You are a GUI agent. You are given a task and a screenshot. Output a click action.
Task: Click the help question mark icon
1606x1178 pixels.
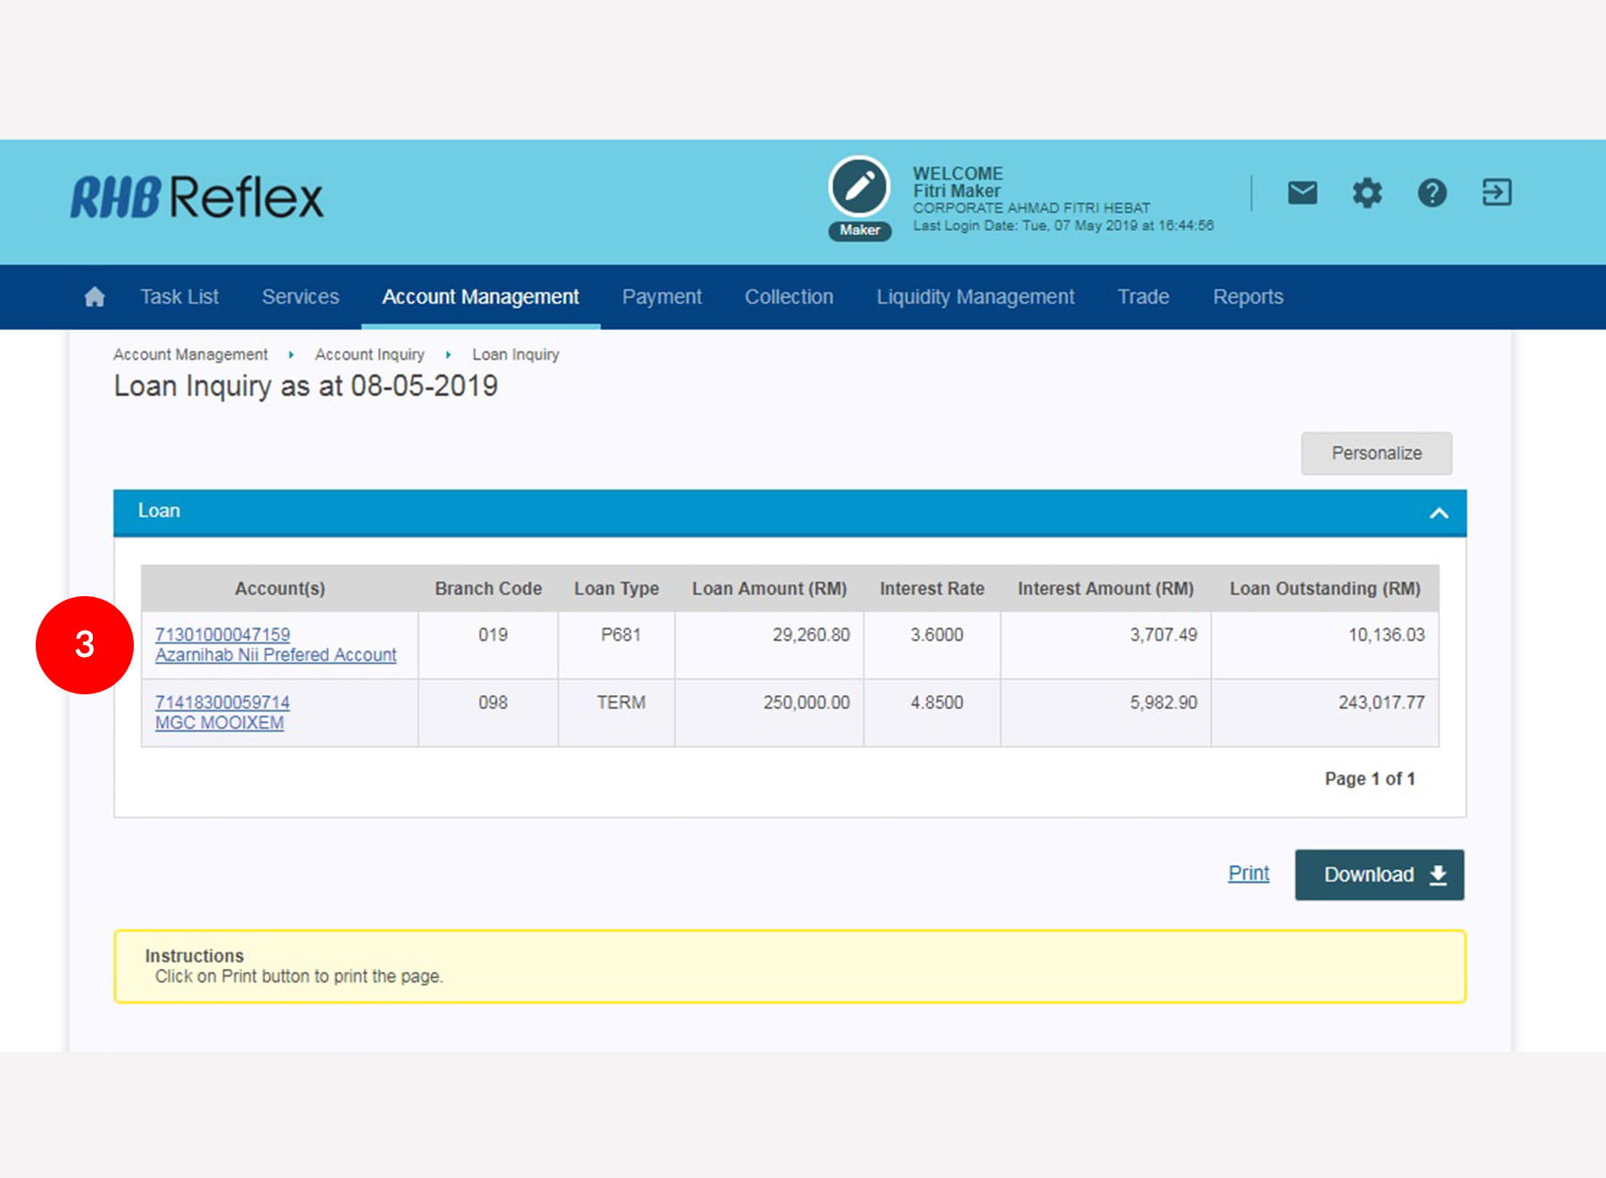tap(1432, 193)
